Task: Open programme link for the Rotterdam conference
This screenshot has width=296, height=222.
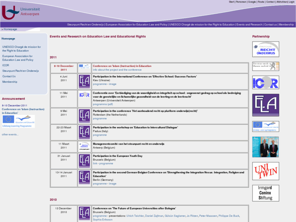Action: tap(100, 119)
